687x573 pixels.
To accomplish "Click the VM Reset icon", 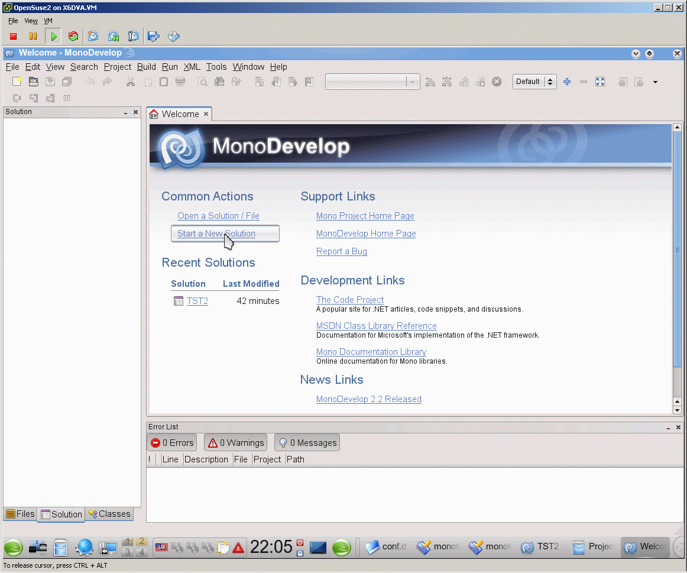I will click(x=73, y=36).
